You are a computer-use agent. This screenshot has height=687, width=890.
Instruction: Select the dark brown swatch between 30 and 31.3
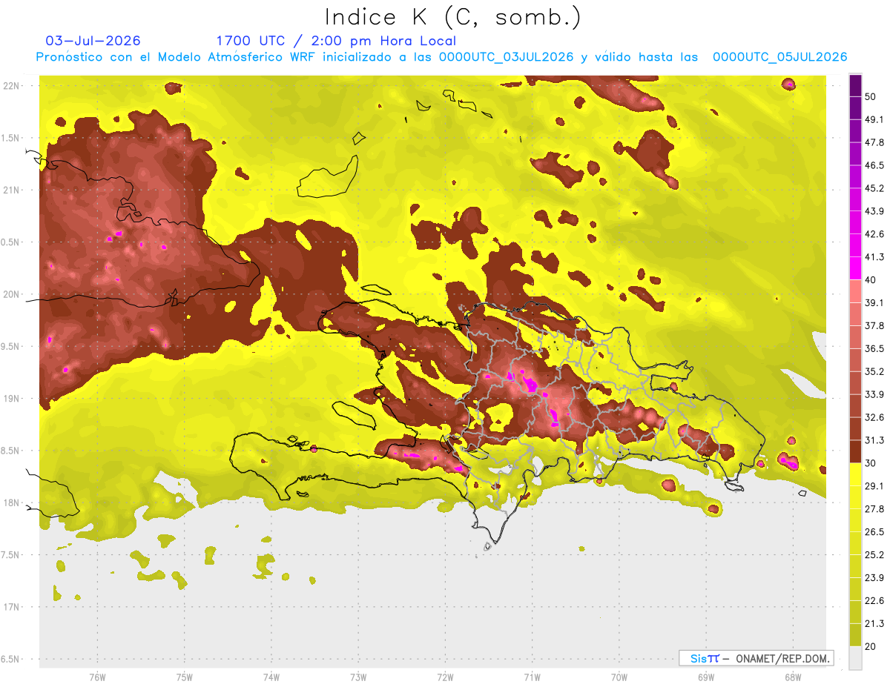tap(855, 452)
